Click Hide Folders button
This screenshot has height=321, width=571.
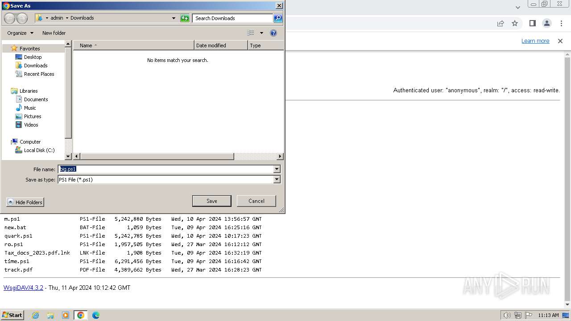(x=25, y=202)
